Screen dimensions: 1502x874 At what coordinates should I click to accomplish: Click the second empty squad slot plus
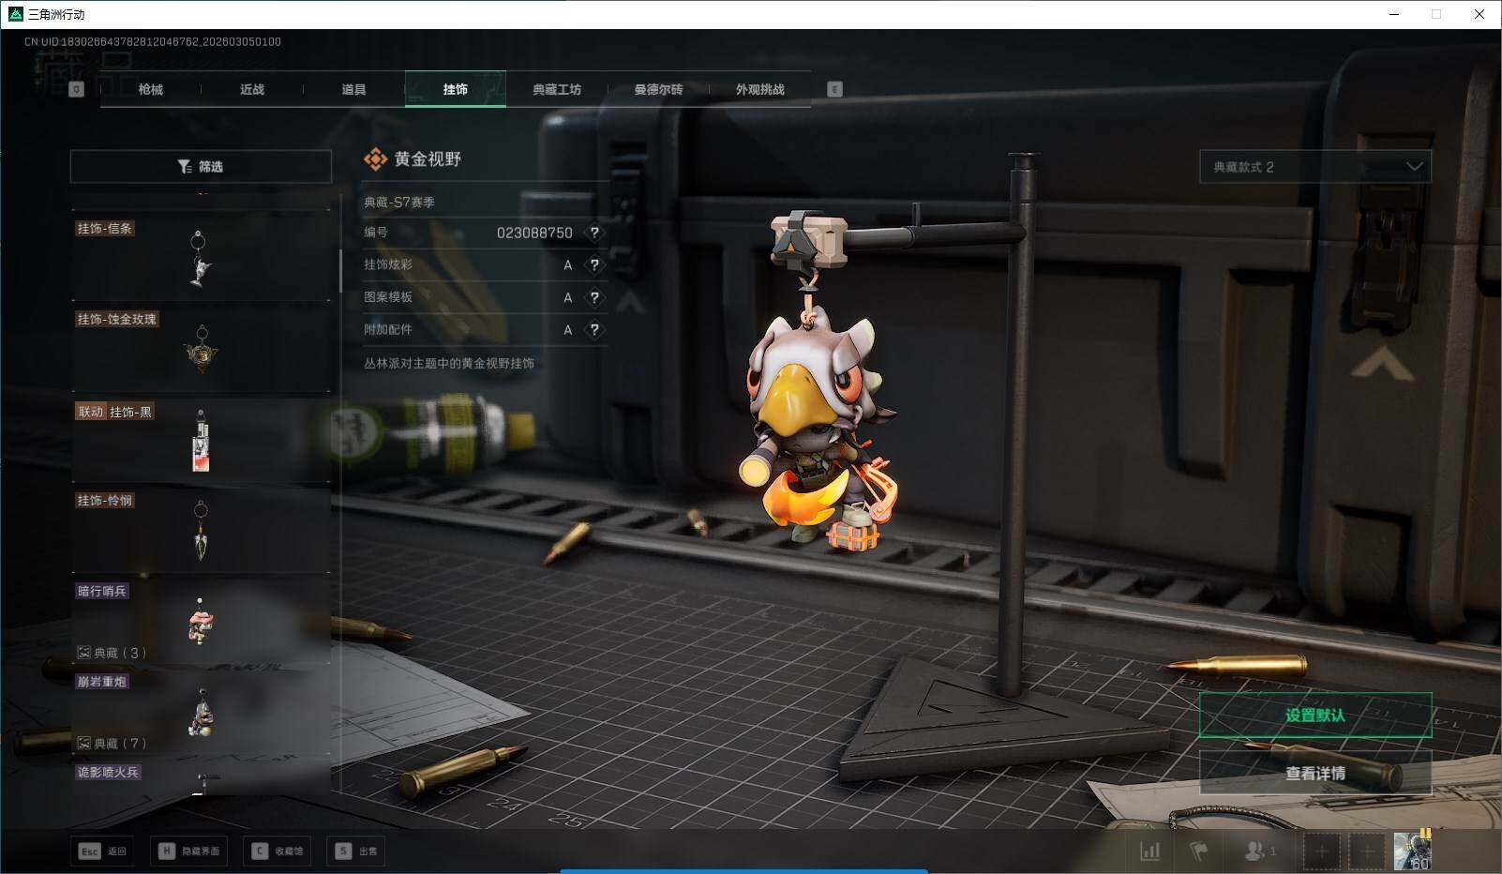point(1367,851)
